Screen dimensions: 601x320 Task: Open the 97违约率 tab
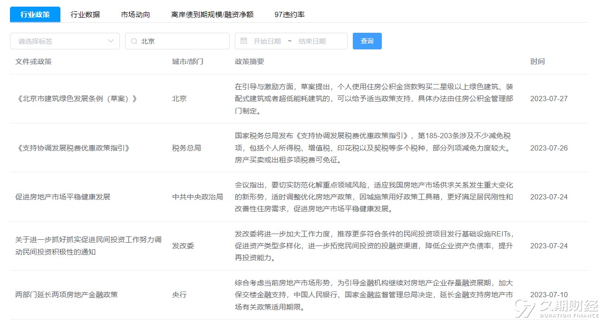tap(290, 14)
